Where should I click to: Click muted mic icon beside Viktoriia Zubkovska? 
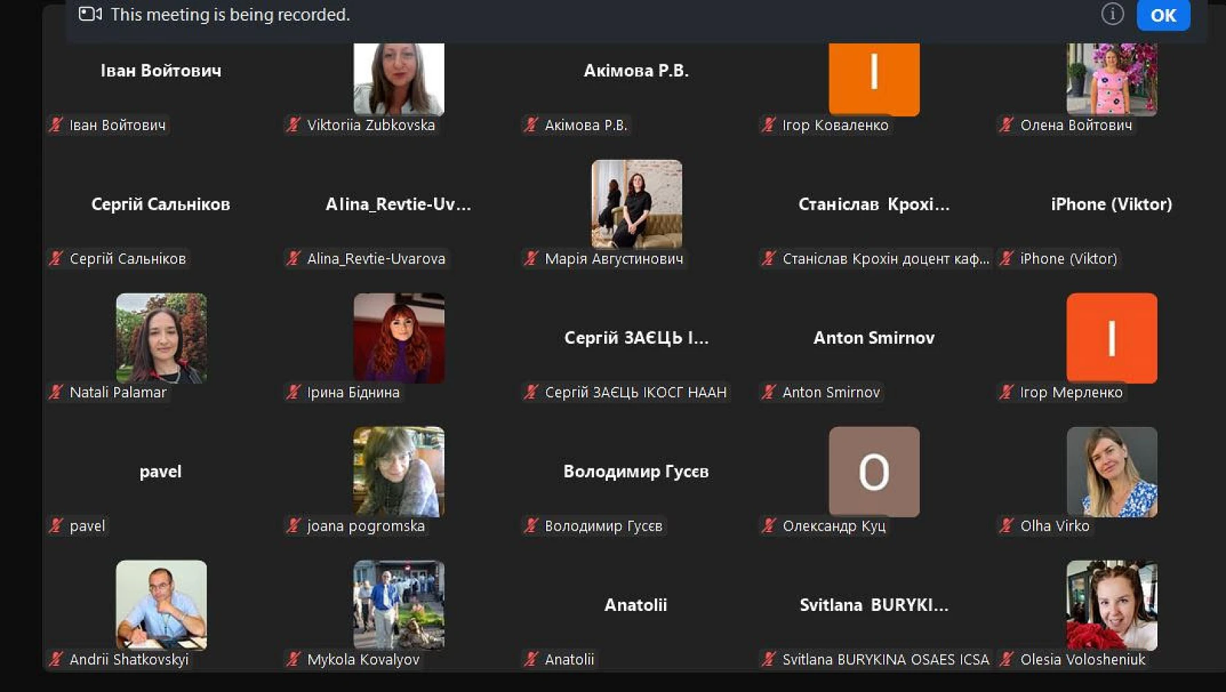point(294,125)
